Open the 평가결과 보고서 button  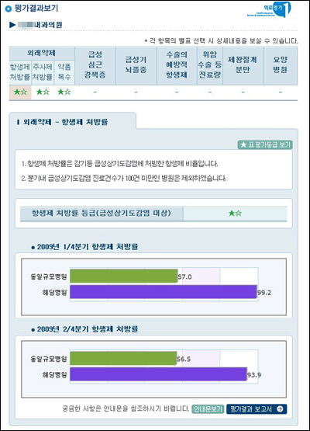pos(257,409)
